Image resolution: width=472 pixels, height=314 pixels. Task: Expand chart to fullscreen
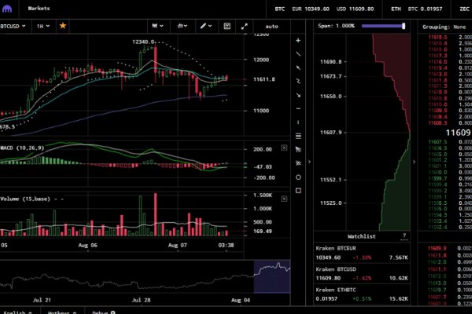[244, 26]
